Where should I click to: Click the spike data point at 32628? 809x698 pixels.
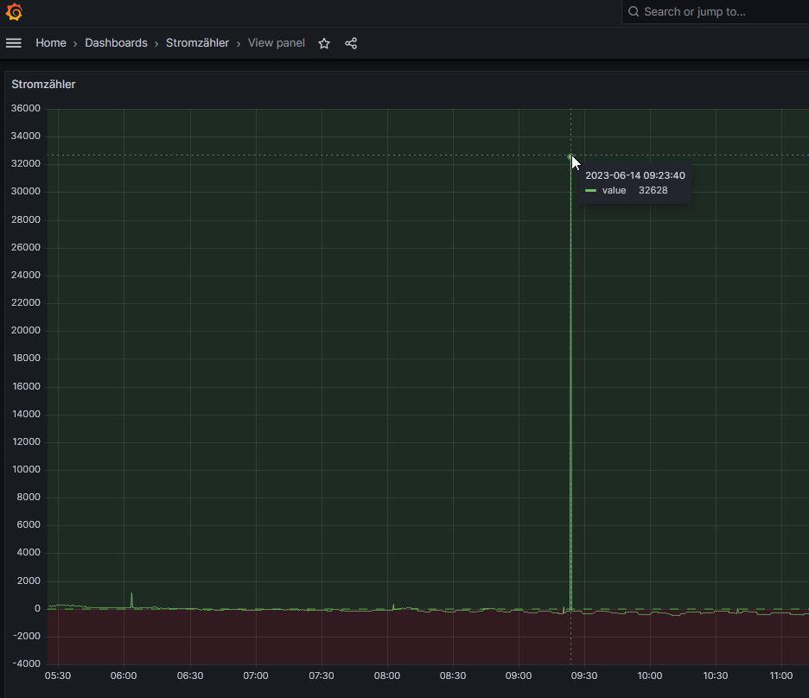[570, 156]
